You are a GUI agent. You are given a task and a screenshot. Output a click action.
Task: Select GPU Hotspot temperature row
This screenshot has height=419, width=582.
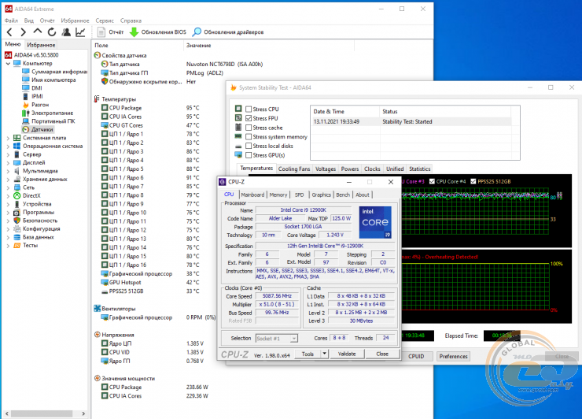150,282
